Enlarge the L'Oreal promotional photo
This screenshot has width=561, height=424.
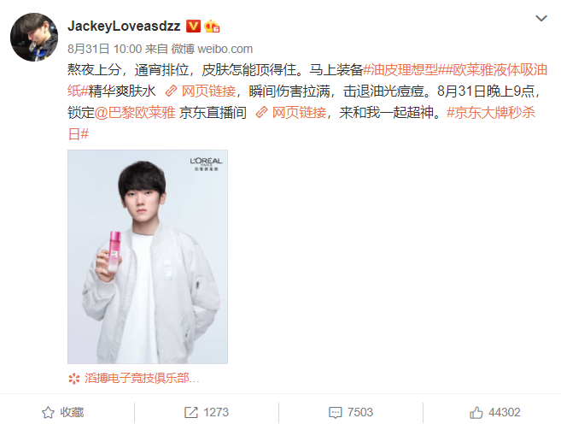[148, 256]
